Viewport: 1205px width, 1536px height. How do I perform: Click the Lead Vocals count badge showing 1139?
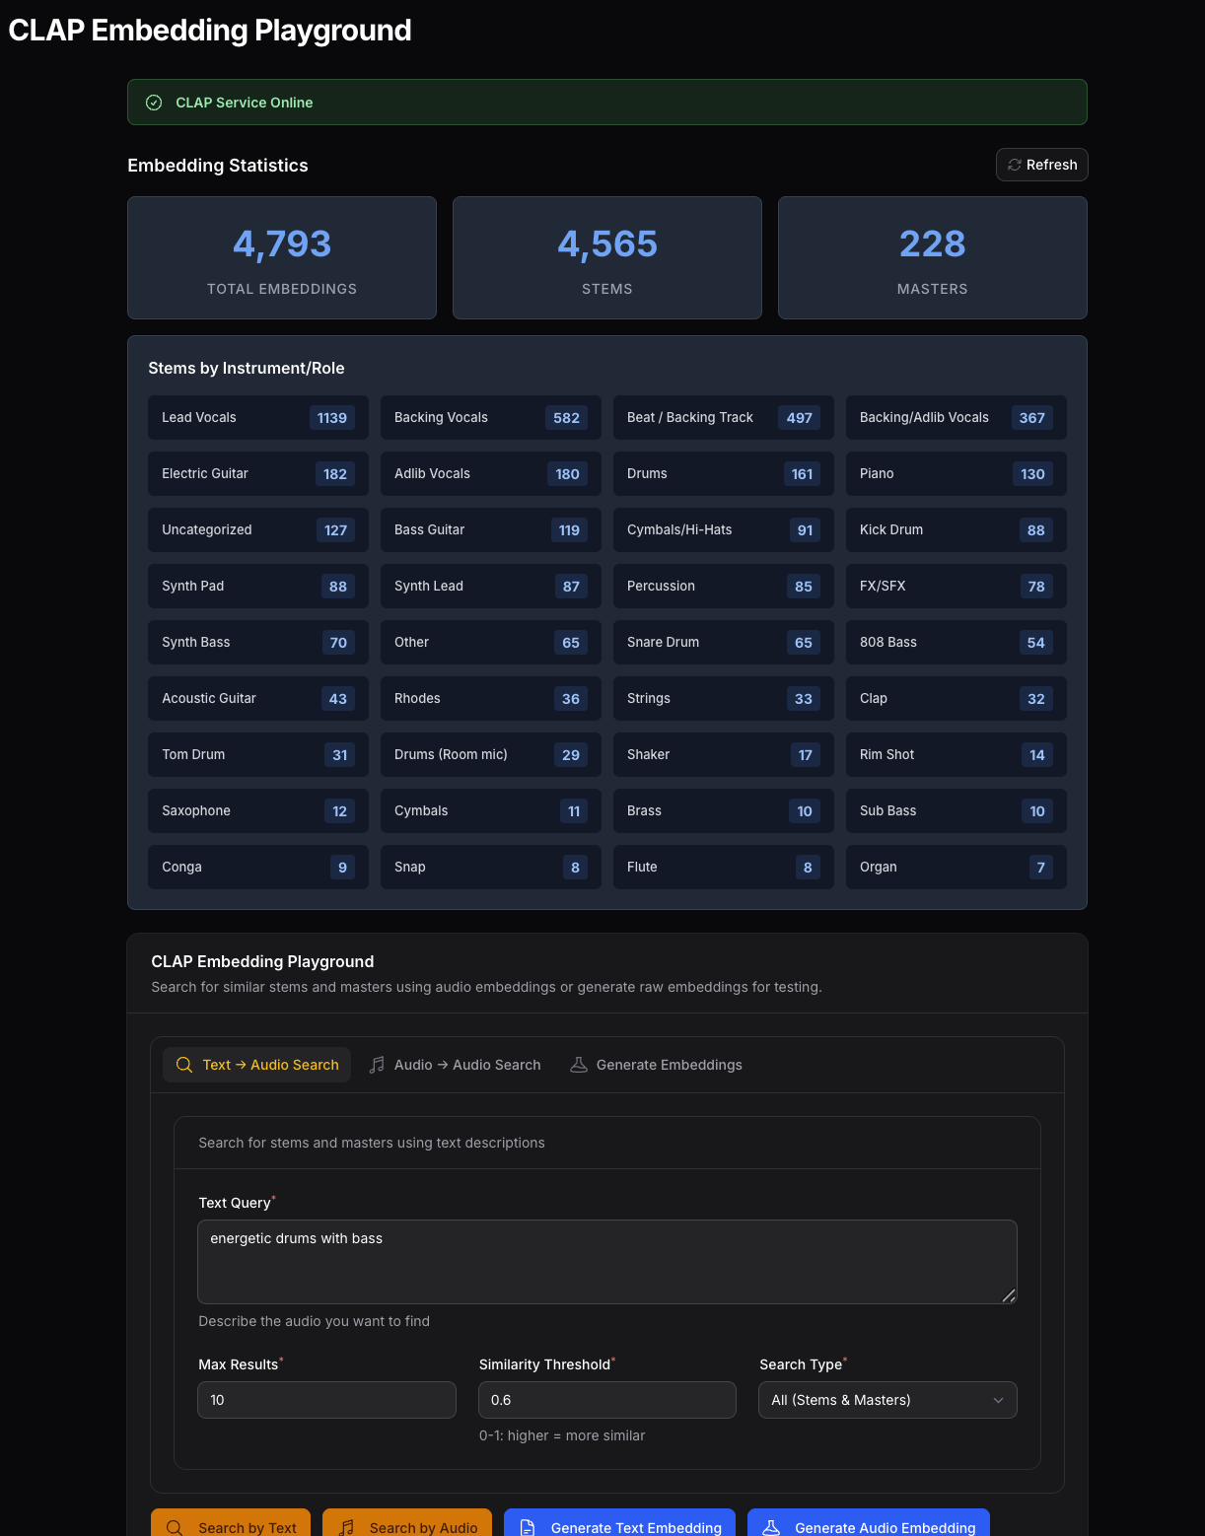click(x=331, y=417)
